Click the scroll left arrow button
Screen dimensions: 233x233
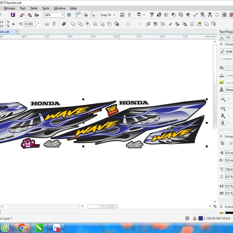point(82,206)
